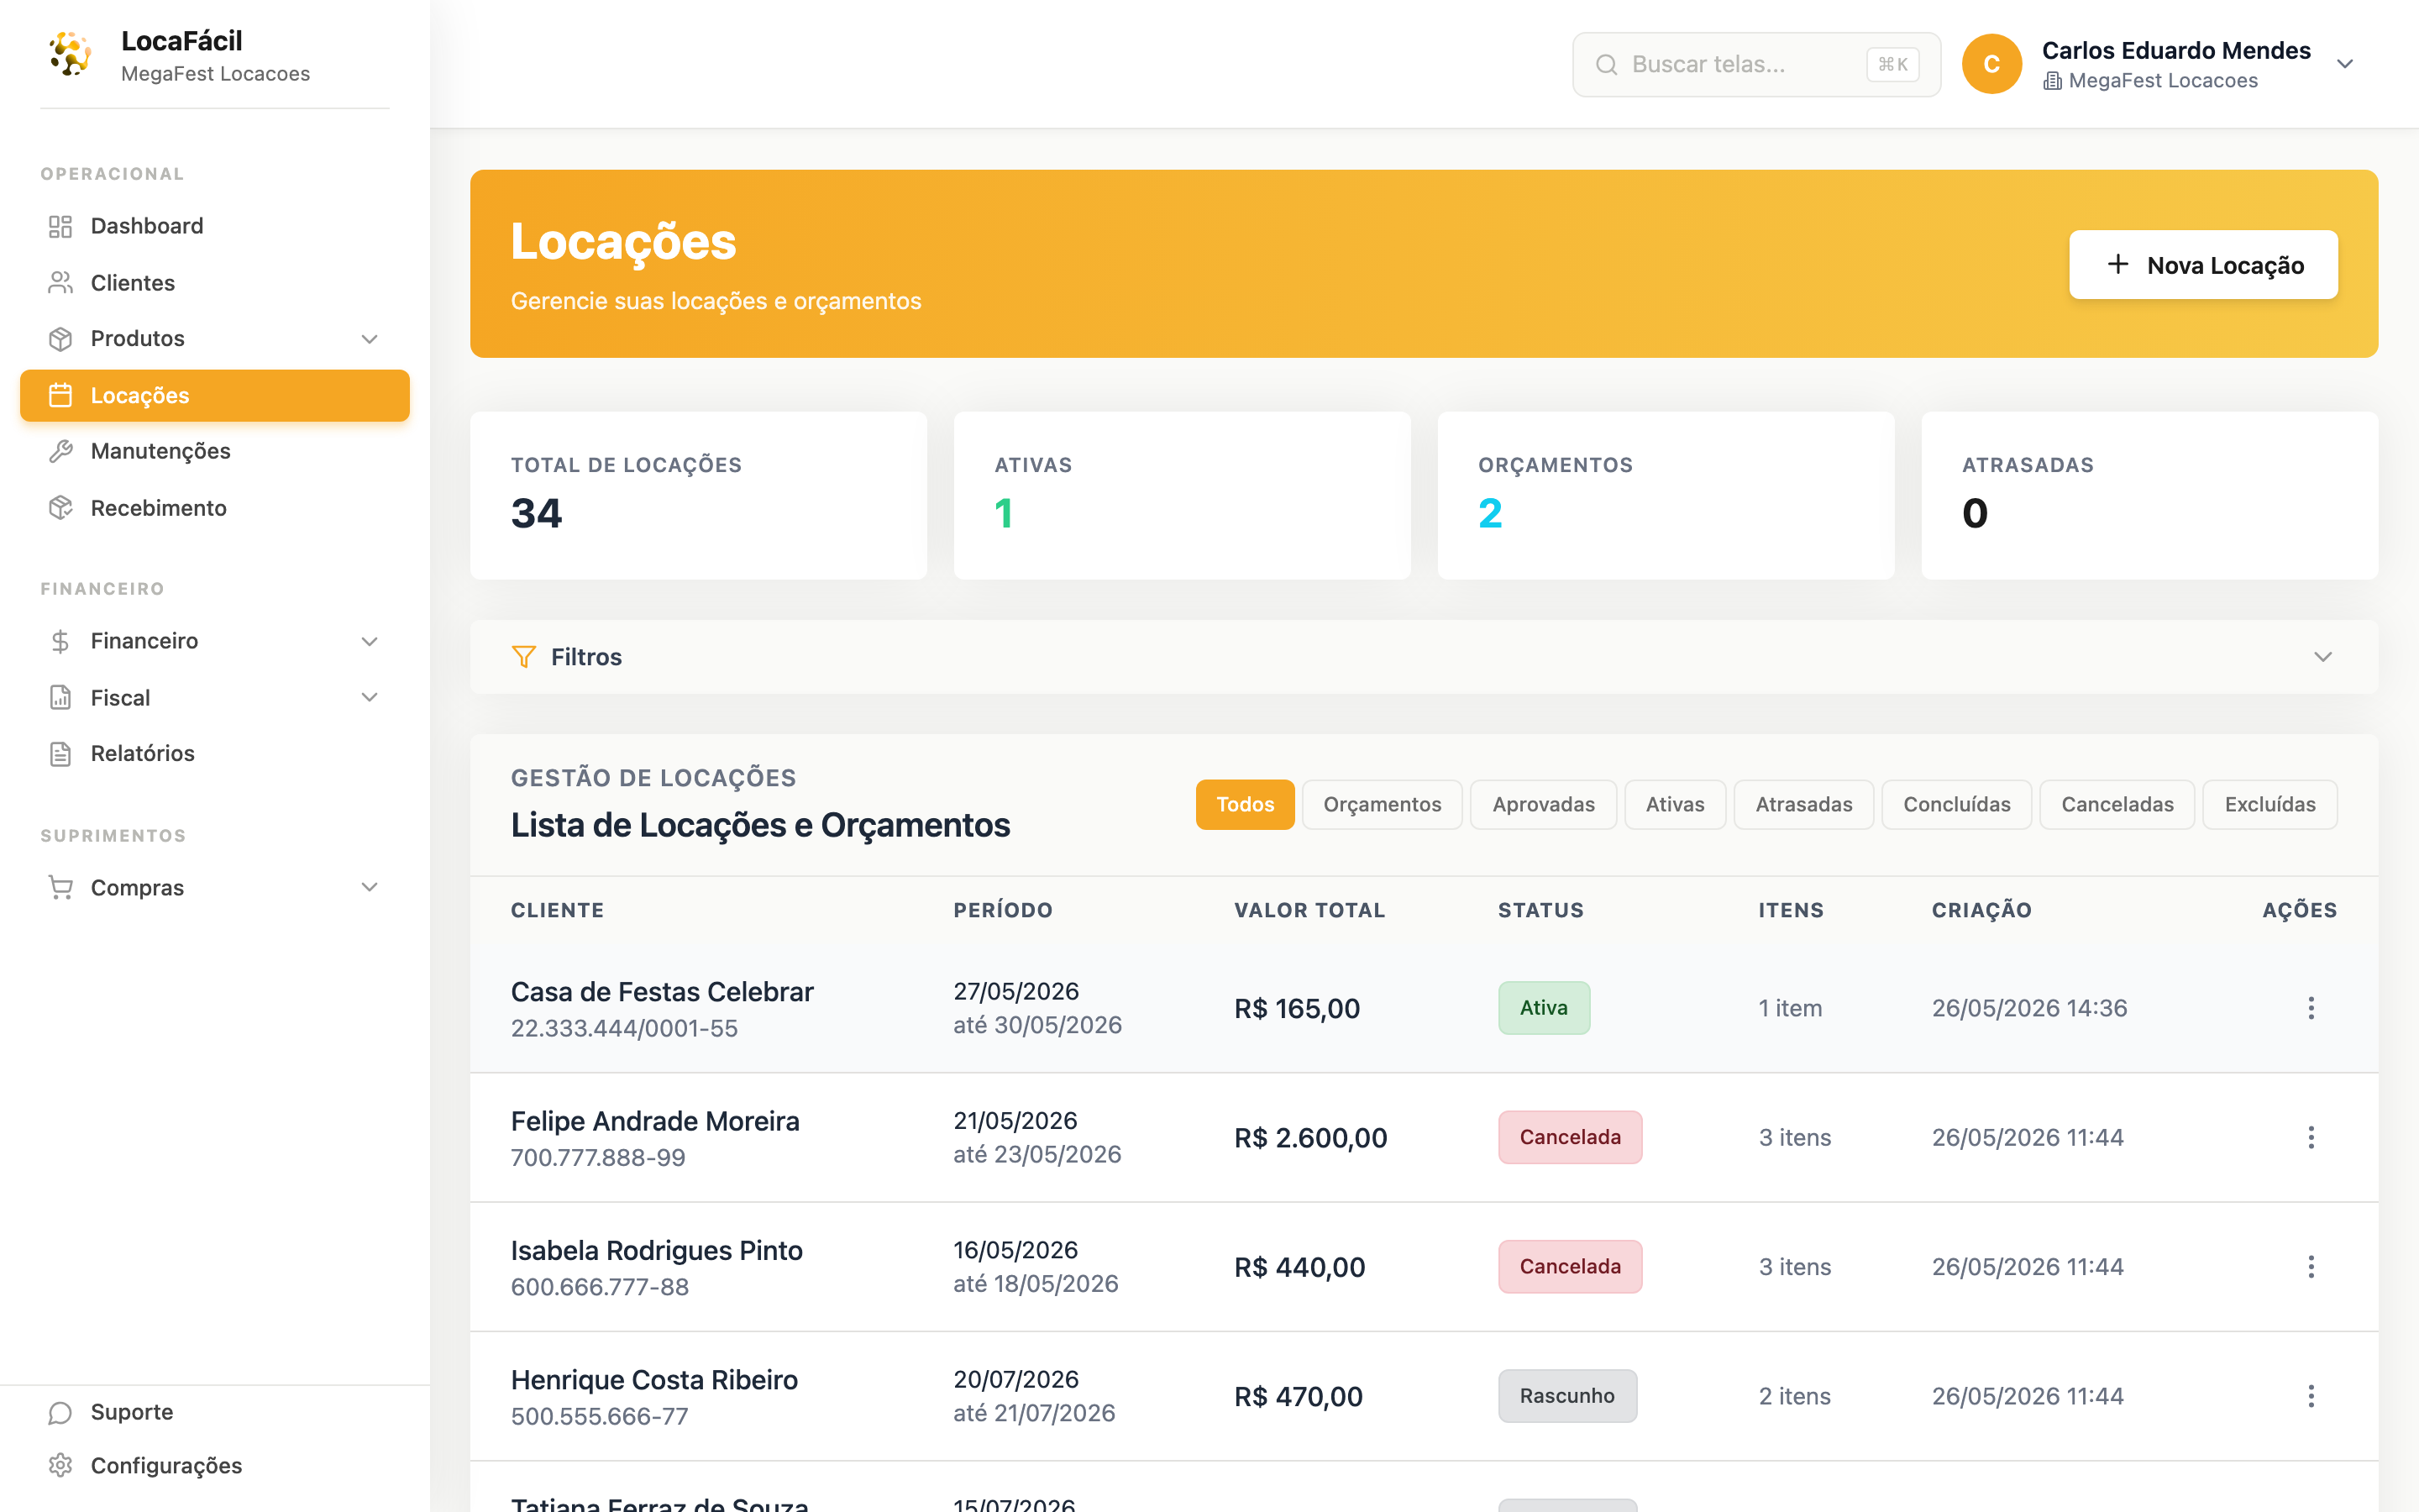
Task: Click Isabela Rodrigues Pinto's Cancelada badge
Action: click(x=1571, y=1267)
